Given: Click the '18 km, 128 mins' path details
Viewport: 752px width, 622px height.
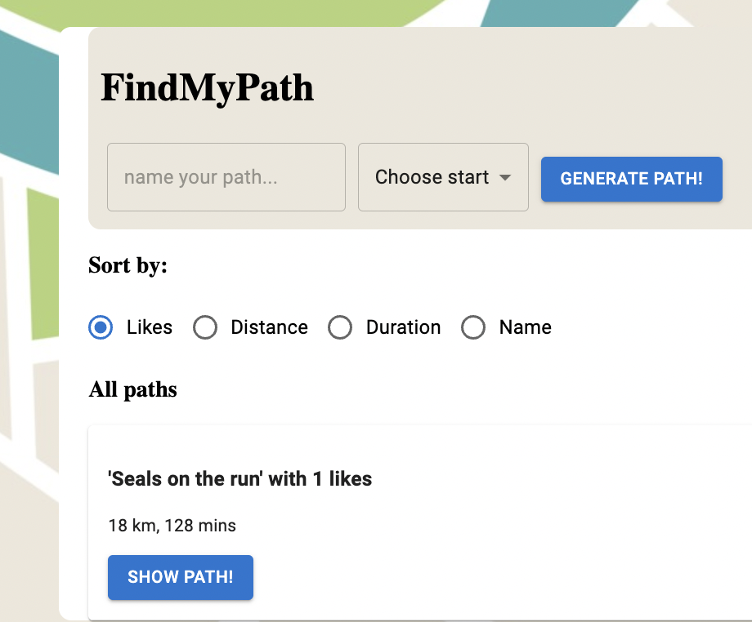Looking at the screenshot, I should coord(172,526).
